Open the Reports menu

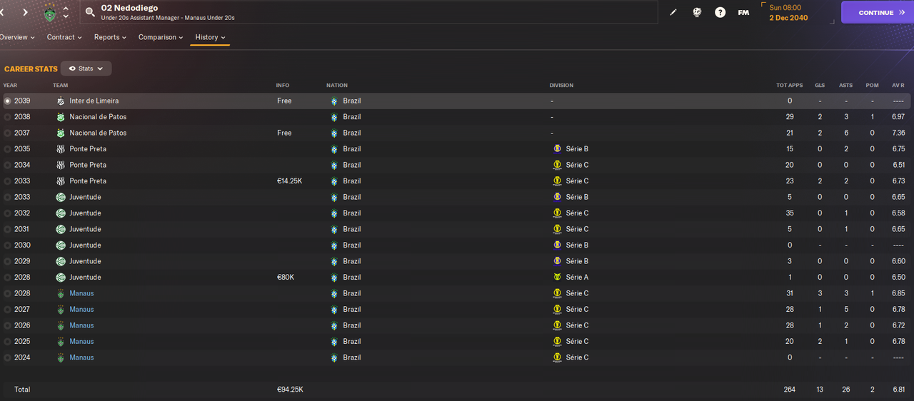[x=111, y=37]
